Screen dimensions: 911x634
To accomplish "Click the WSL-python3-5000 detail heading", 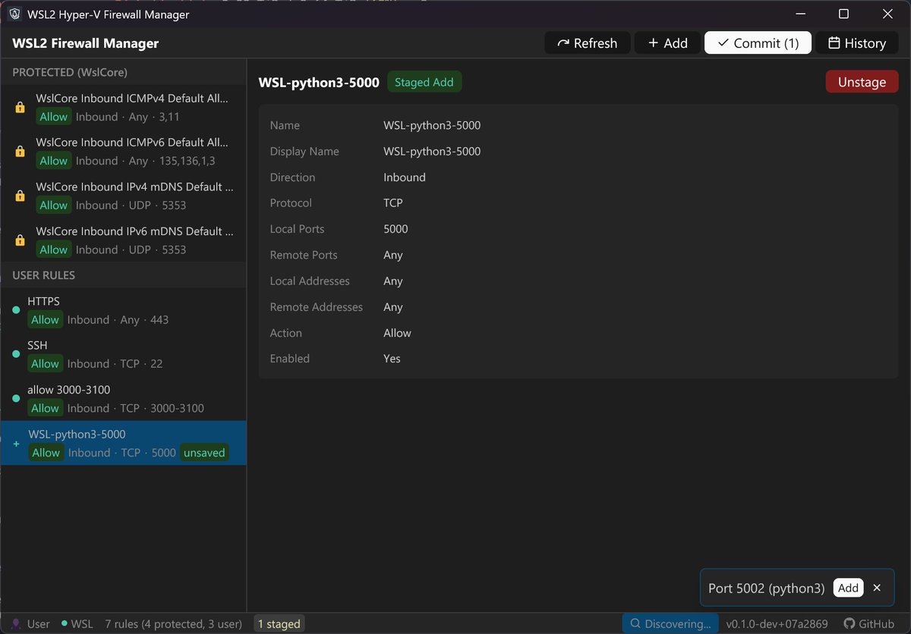I will coord(319,82).
